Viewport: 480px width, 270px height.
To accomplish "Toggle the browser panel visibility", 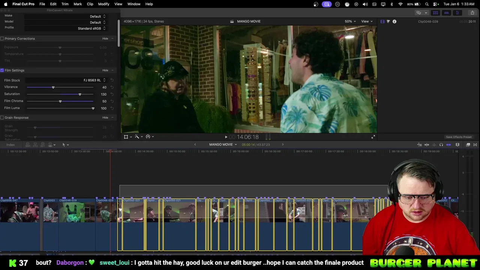I will click(435, 13).
